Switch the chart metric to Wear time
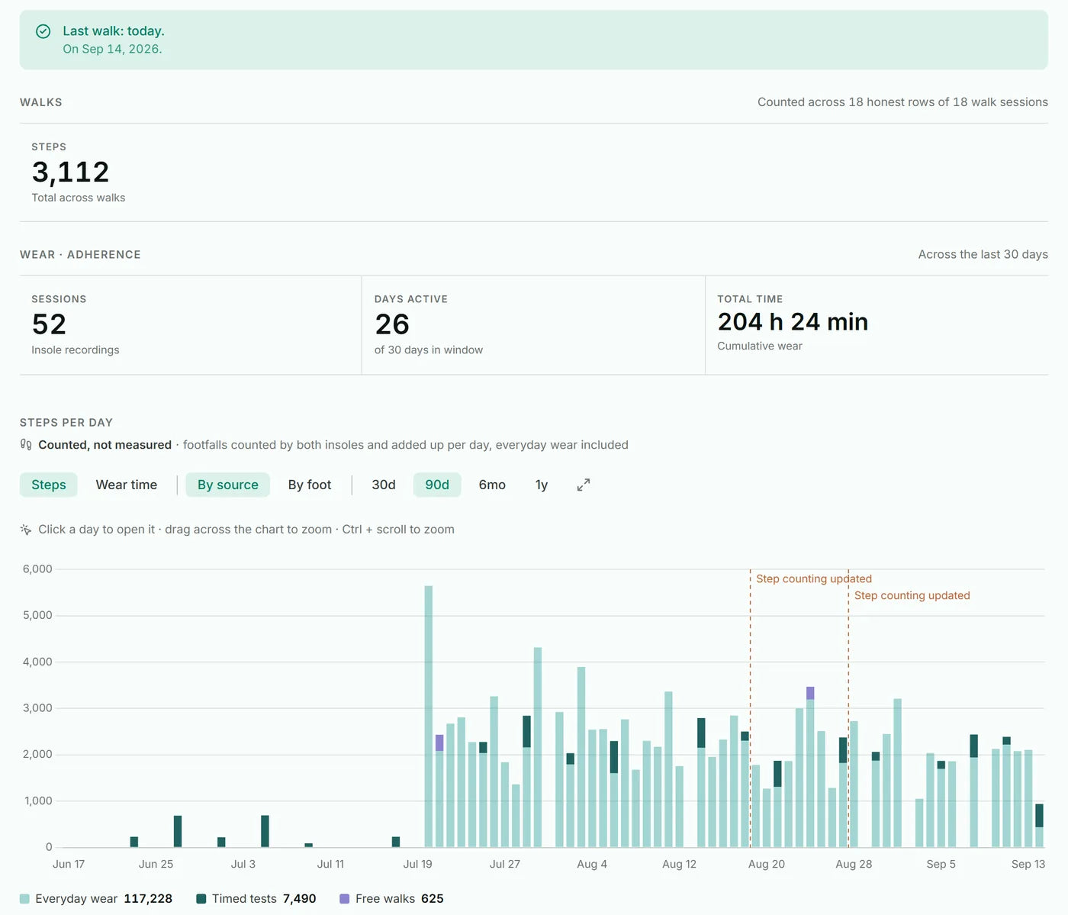 tap(127, 485)
